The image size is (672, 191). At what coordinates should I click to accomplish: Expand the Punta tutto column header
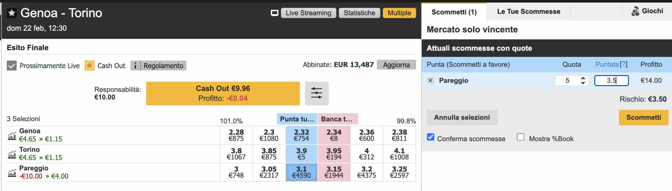pyautogui.click(x=297, y=119)
